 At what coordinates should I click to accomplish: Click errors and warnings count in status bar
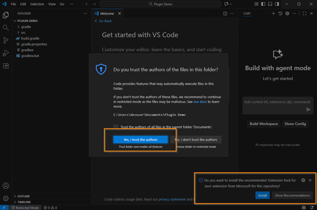pyautogui.click(x=50, y=208)
